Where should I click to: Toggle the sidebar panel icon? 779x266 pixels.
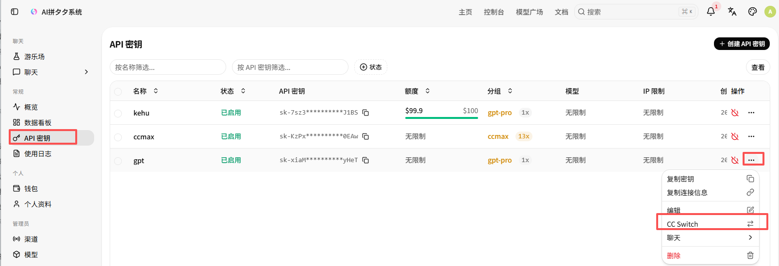(15, 12)
